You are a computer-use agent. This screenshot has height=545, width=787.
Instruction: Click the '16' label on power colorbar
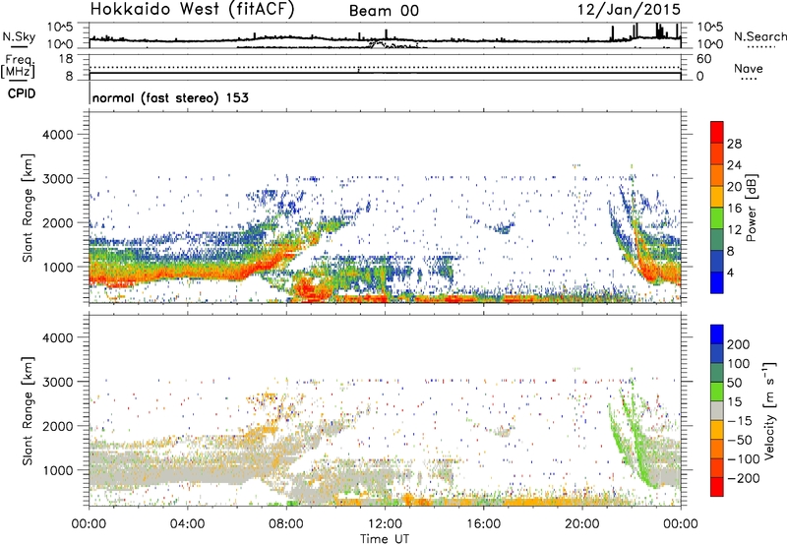coord(734,209)
